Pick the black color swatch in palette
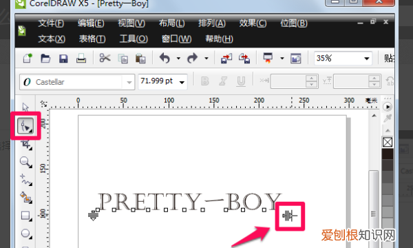413x248 pixels. tap(388, 154)
